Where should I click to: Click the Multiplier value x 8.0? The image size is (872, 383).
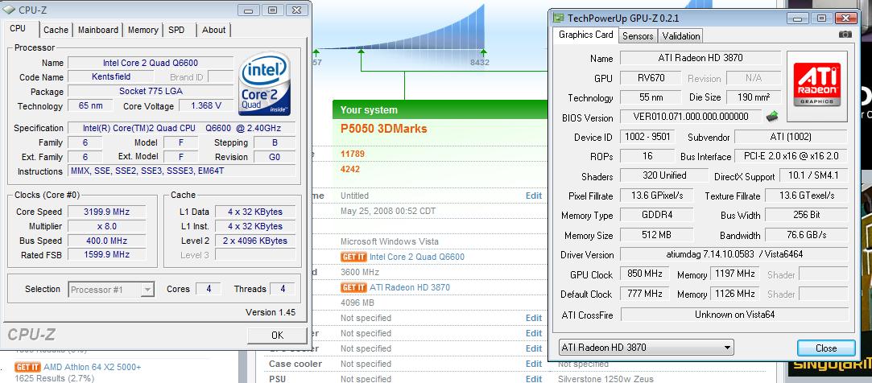coord(106,226)
